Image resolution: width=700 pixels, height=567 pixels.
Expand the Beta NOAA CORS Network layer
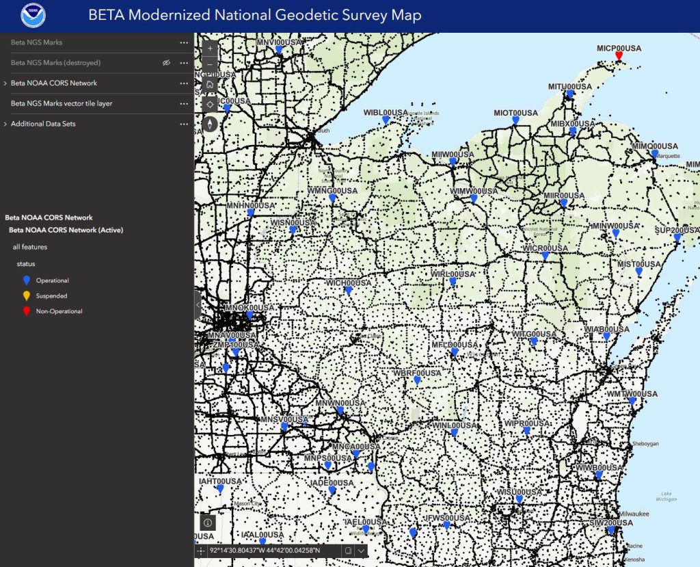5,83
